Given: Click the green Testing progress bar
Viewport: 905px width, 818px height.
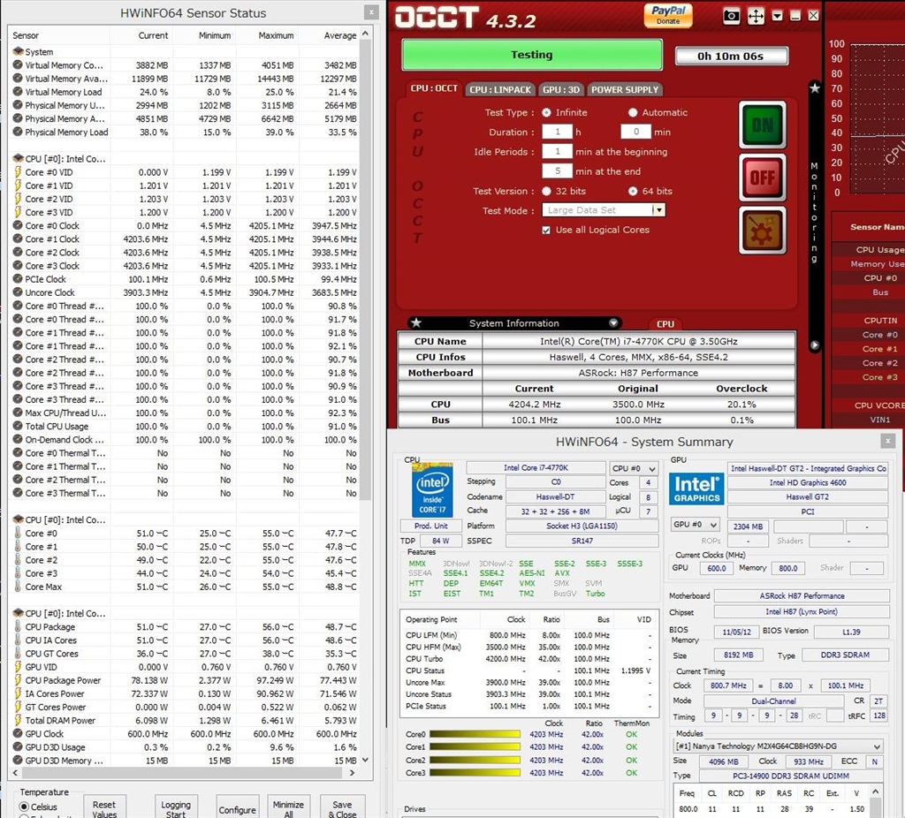Looking at the screenshot, I should pyautogui.click(x=531, y=55).
